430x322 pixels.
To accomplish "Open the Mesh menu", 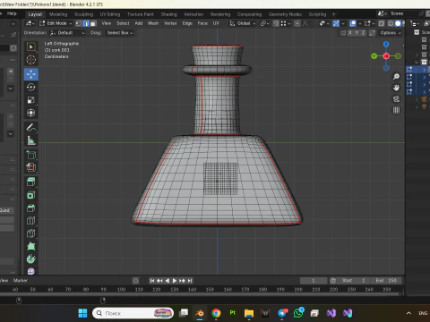I will tap(153, 23).
